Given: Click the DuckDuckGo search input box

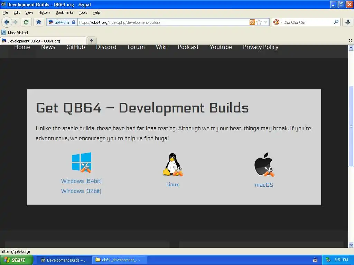Looking at the screenshot, I should point(308,22).
